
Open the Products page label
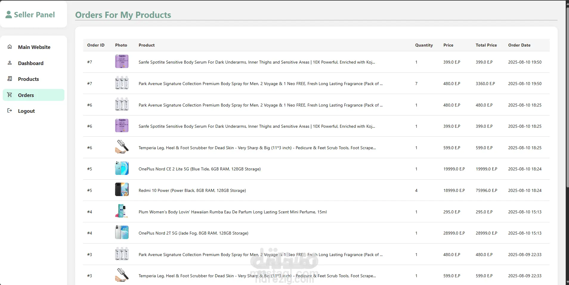(28, 79)
